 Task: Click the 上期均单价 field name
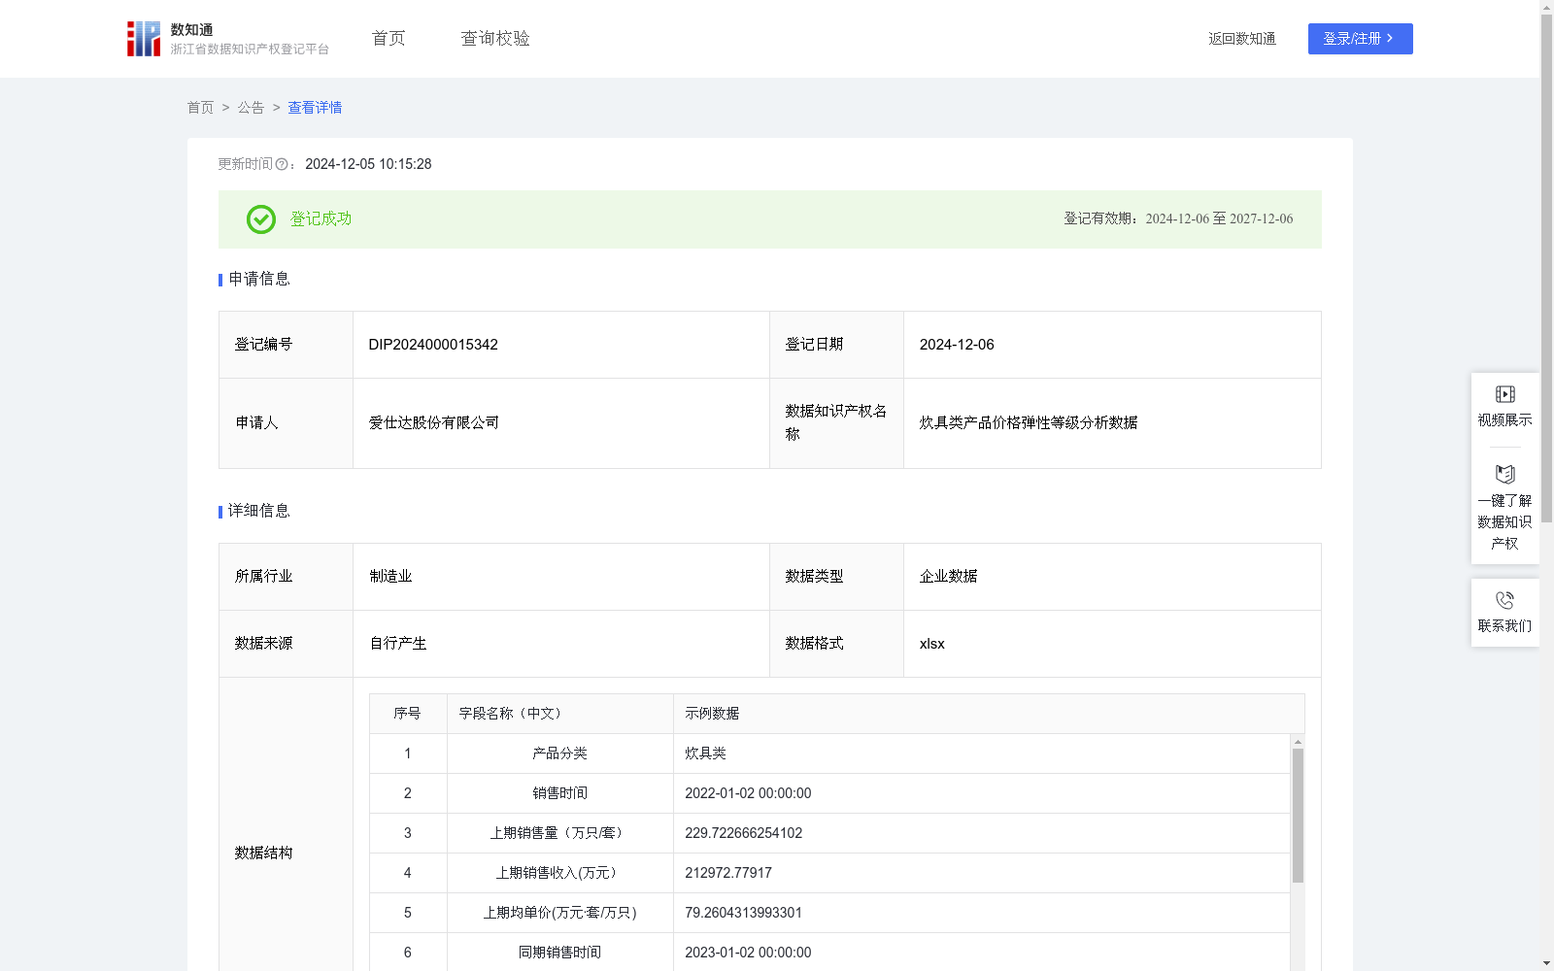[559, 913]
